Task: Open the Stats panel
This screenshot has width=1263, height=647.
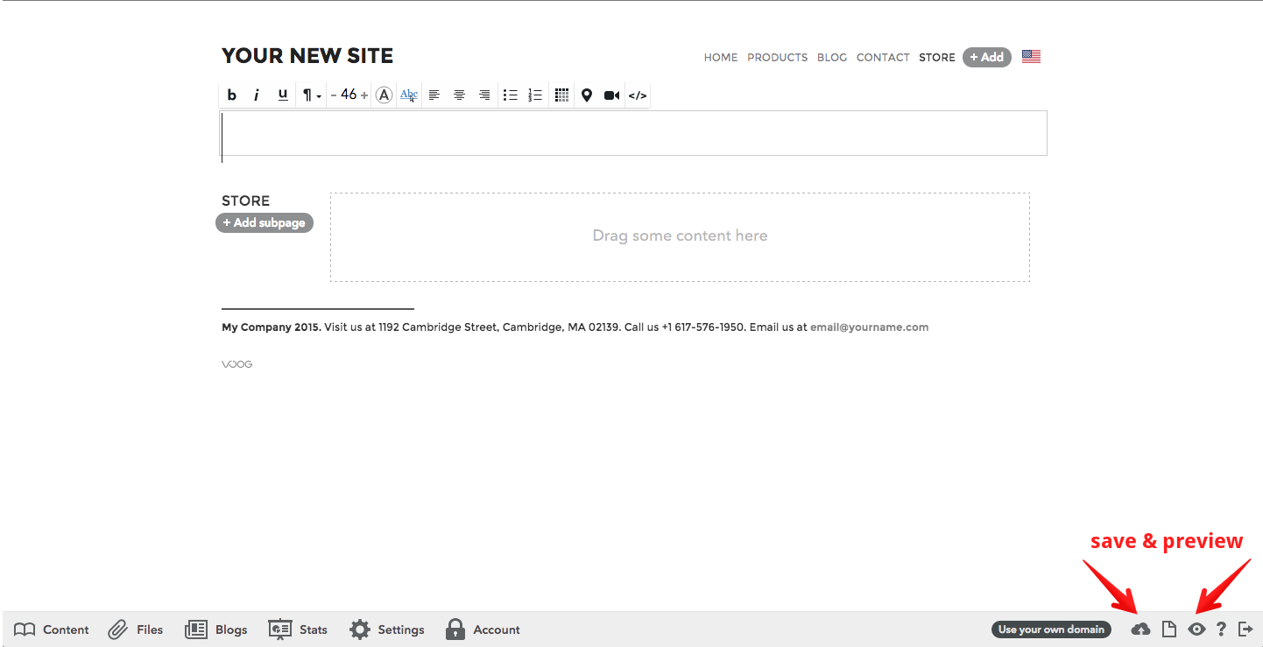Action: tap(298, 629)
